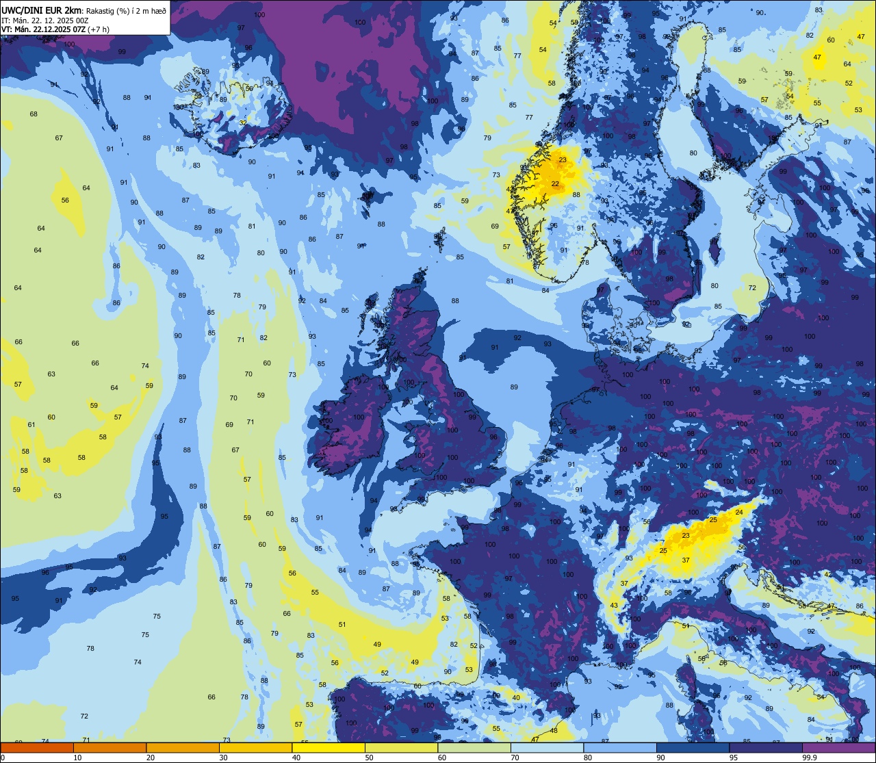Click the 30–40% golden legend segment

tap(255, 747)
